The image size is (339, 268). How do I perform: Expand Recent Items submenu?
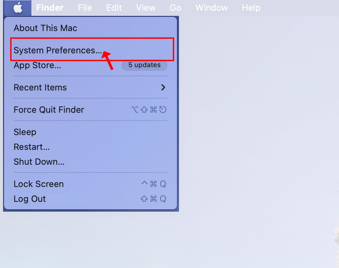90,87
